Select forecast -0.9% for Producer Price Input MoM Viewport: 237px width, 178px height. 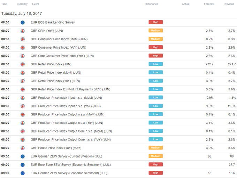(x=209, y=98)
